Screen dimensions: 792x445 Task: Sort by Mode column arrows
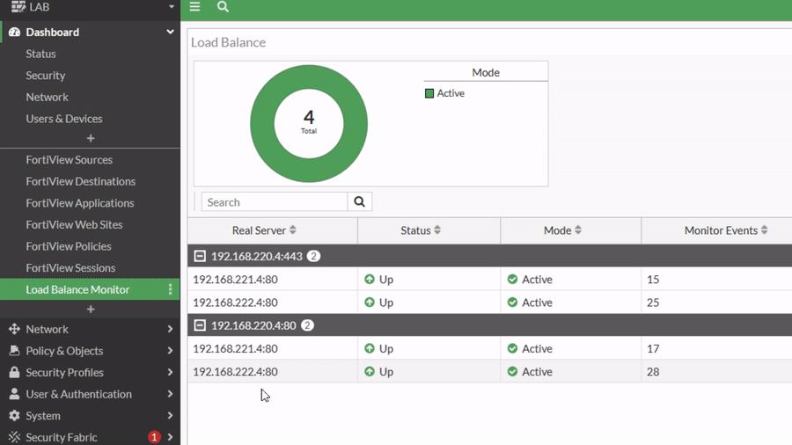click(578, 230)
